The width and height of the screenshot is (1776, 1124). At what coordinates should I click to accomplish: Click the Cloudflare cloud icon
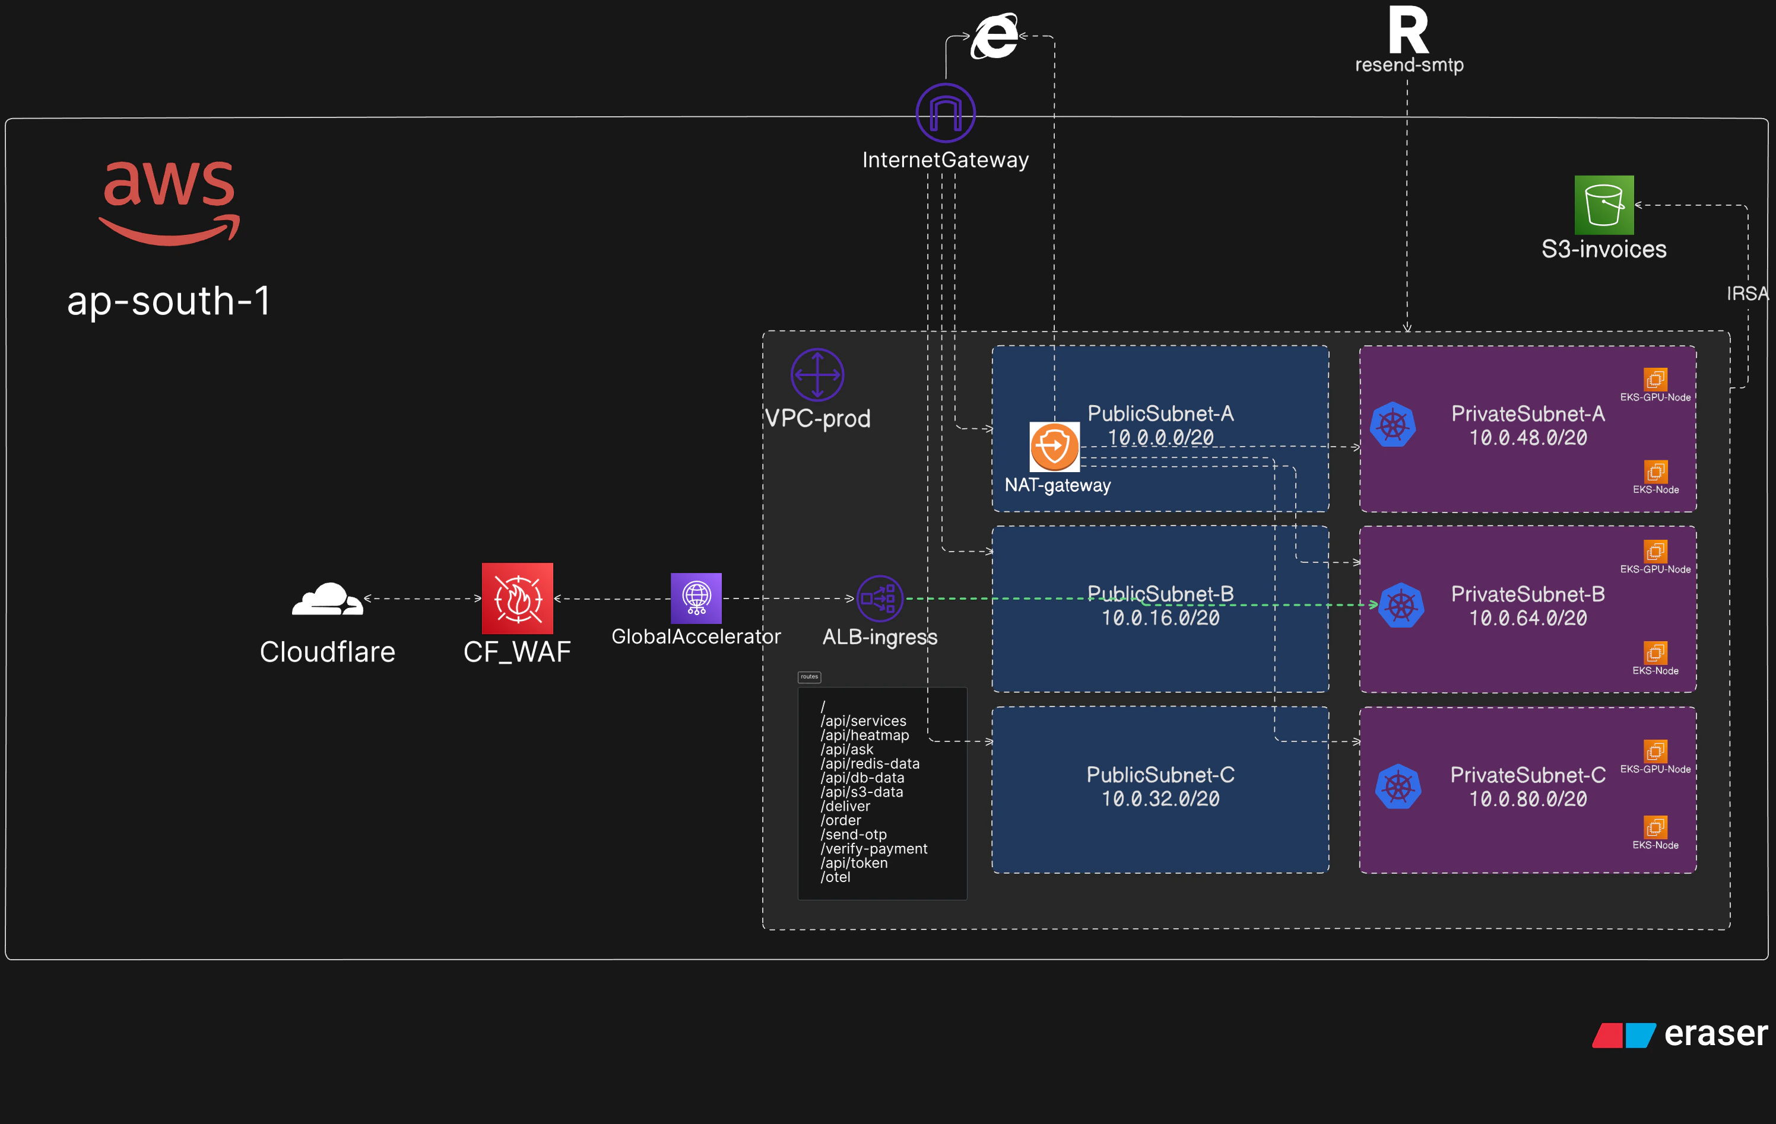pos(328,598)
